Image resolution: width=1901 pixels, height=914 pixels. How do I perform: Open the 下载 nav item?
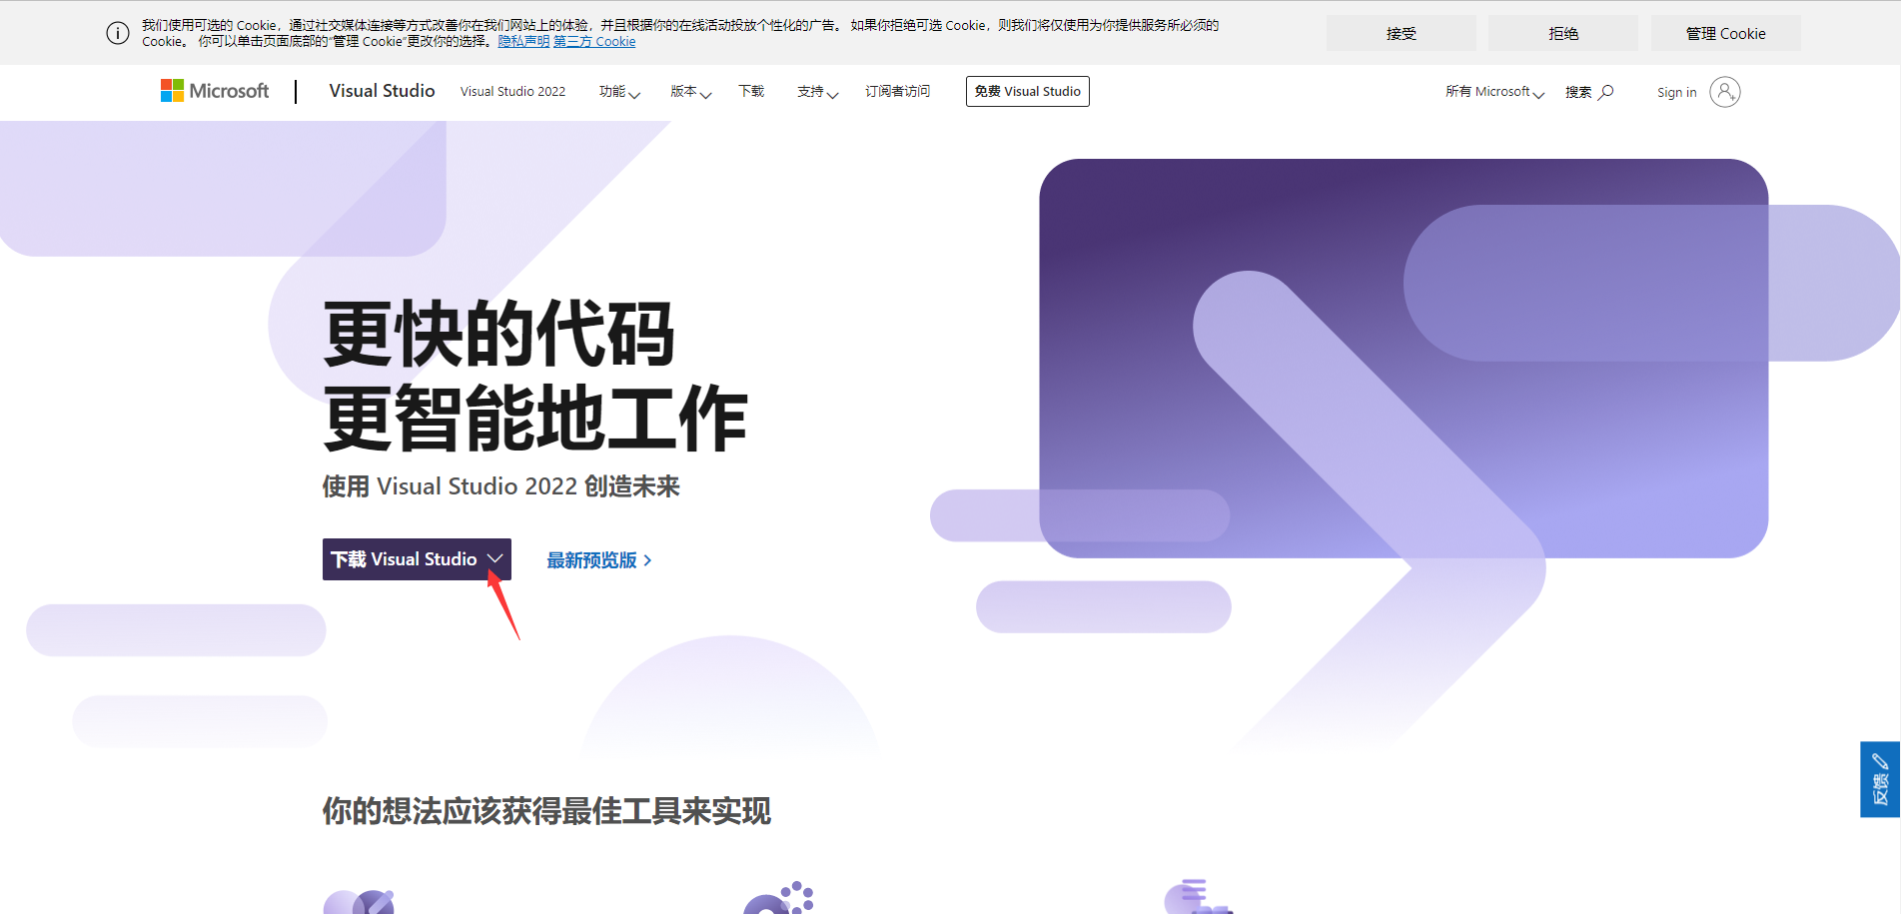[751, 92]
